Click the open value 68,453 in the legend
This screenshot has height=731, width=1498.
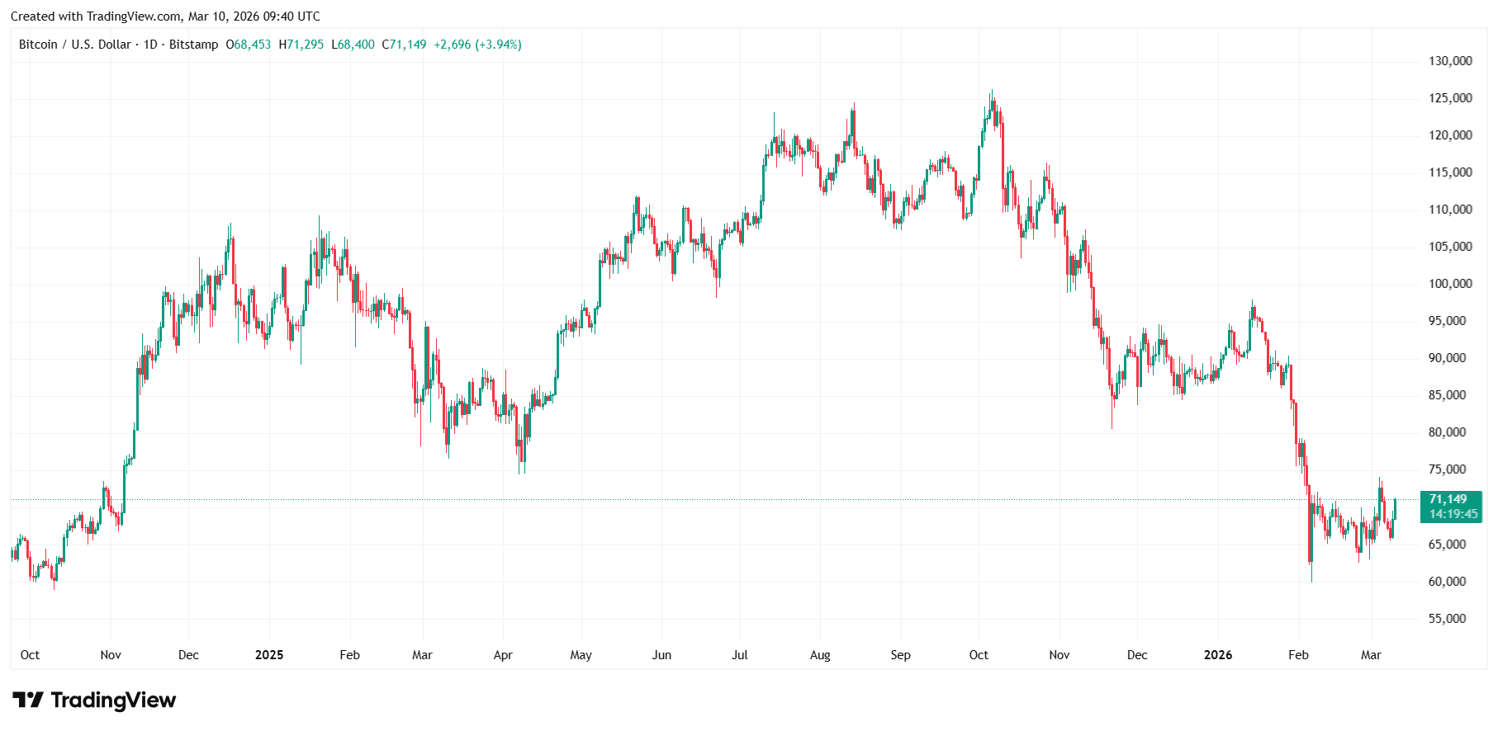pyautogui.click(x=252, y=45)
